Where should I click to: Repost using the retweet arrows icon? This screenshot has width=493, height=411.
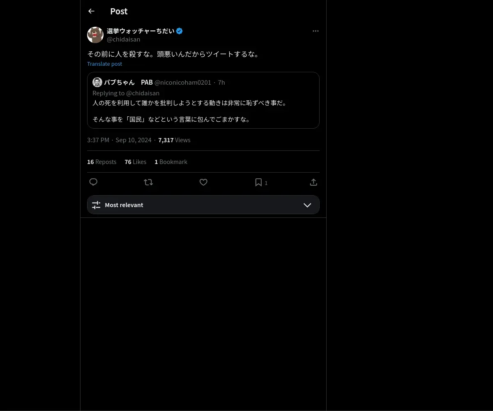click(x=148, y=182)
